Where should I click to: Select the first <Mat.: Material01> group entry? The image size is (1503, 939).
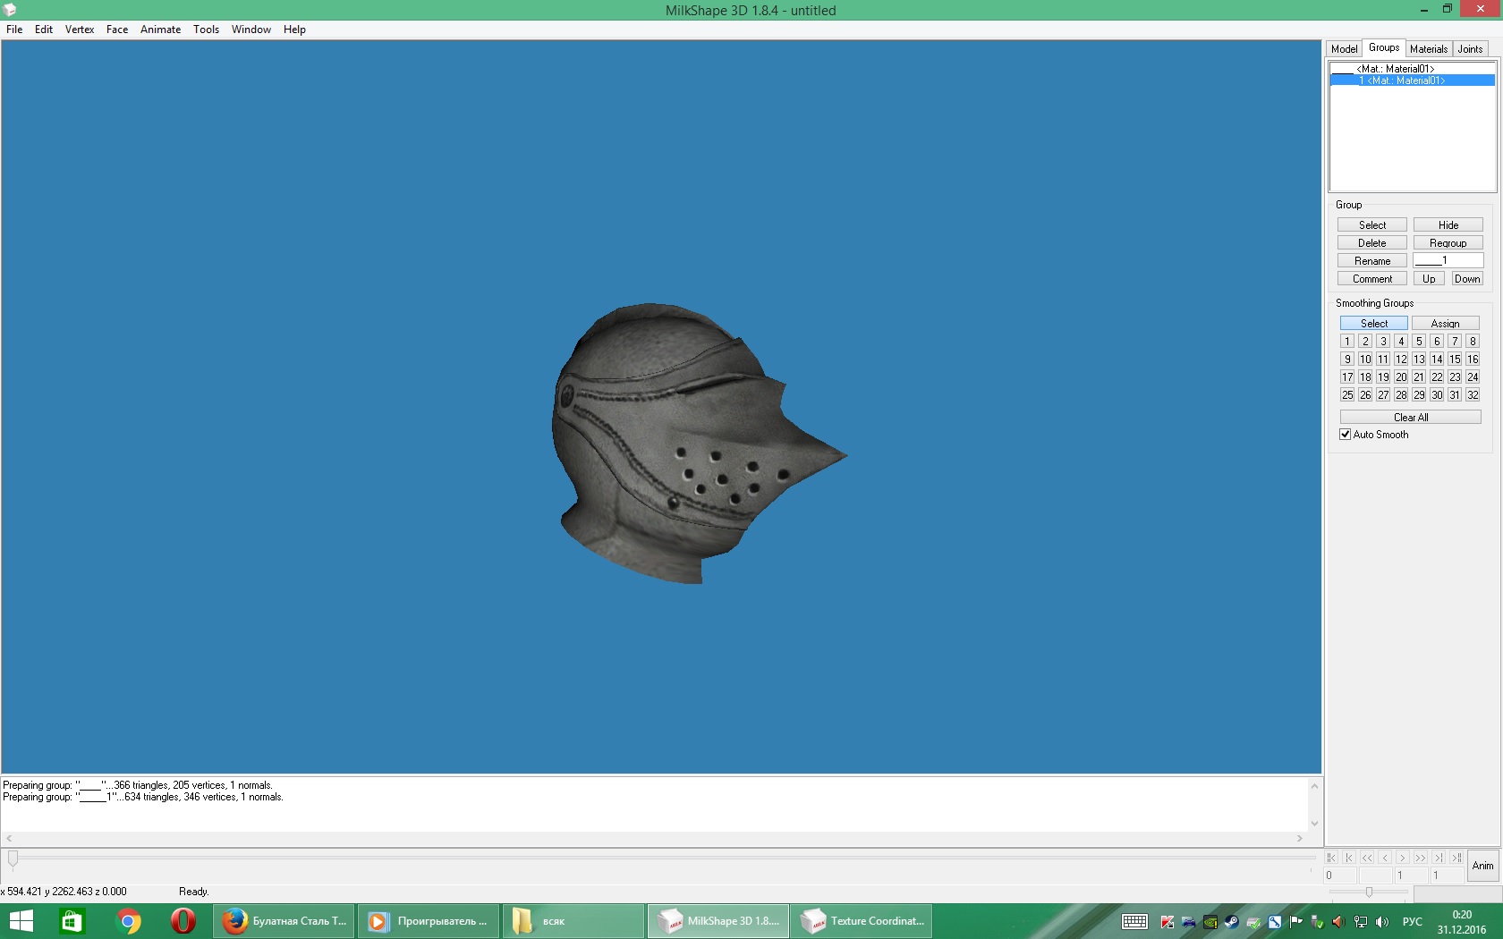point(1413,69)
